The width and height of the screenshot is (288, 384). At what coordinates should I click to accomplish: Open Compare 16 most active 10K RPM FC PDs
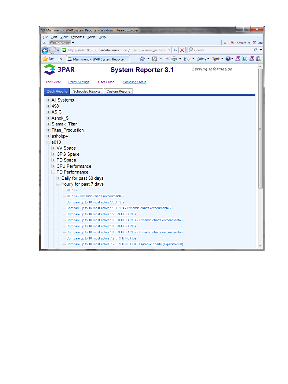101,226
